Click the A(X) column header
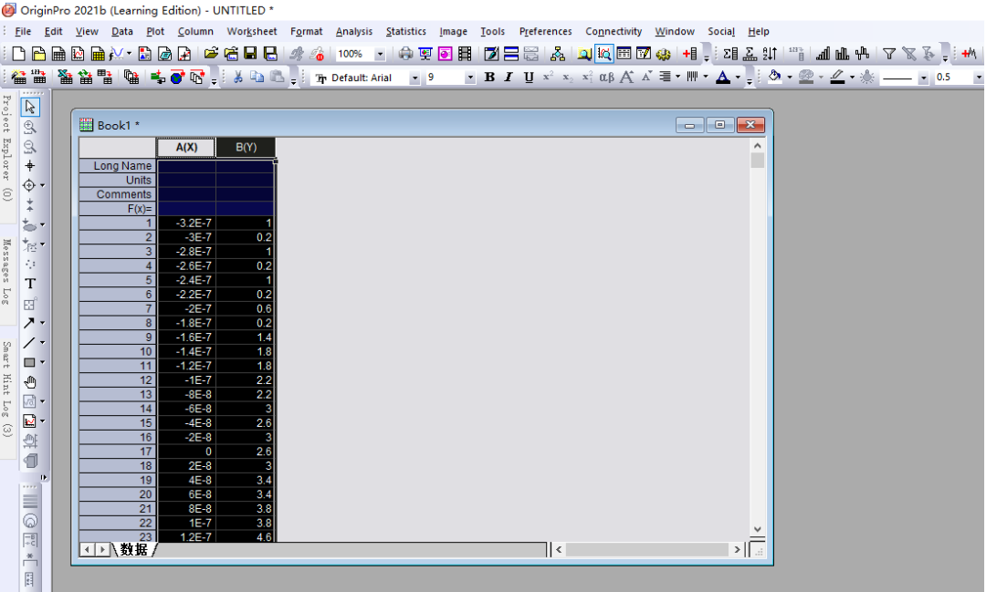986x592 pixels. 186,147
